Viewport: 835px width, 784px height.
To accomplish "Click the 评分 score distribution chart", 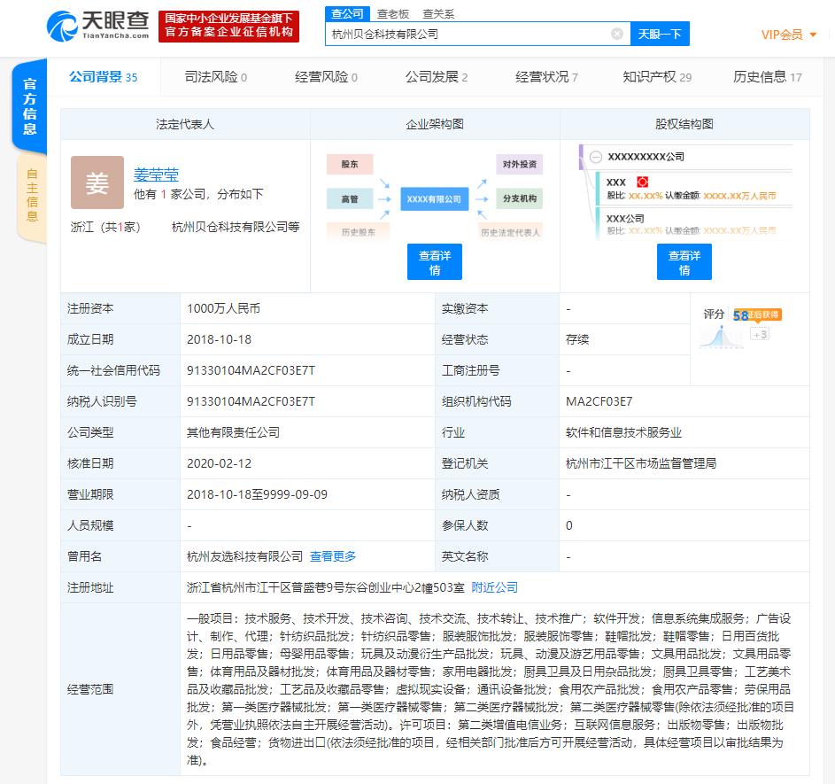I will pos(720,335).
